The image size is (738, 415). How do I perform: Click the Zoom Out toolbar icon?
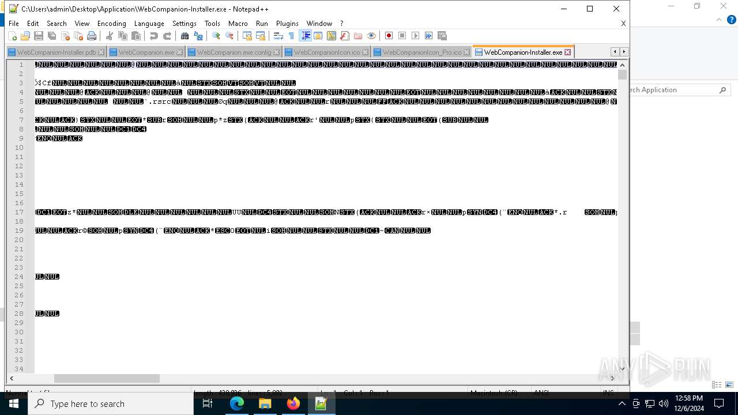tap(229, 36)
